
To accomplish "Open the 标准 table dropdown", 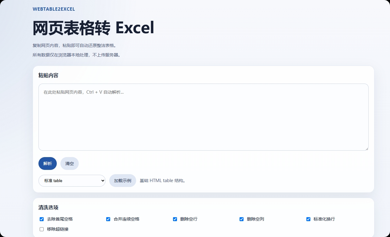I will click(72, 181).
